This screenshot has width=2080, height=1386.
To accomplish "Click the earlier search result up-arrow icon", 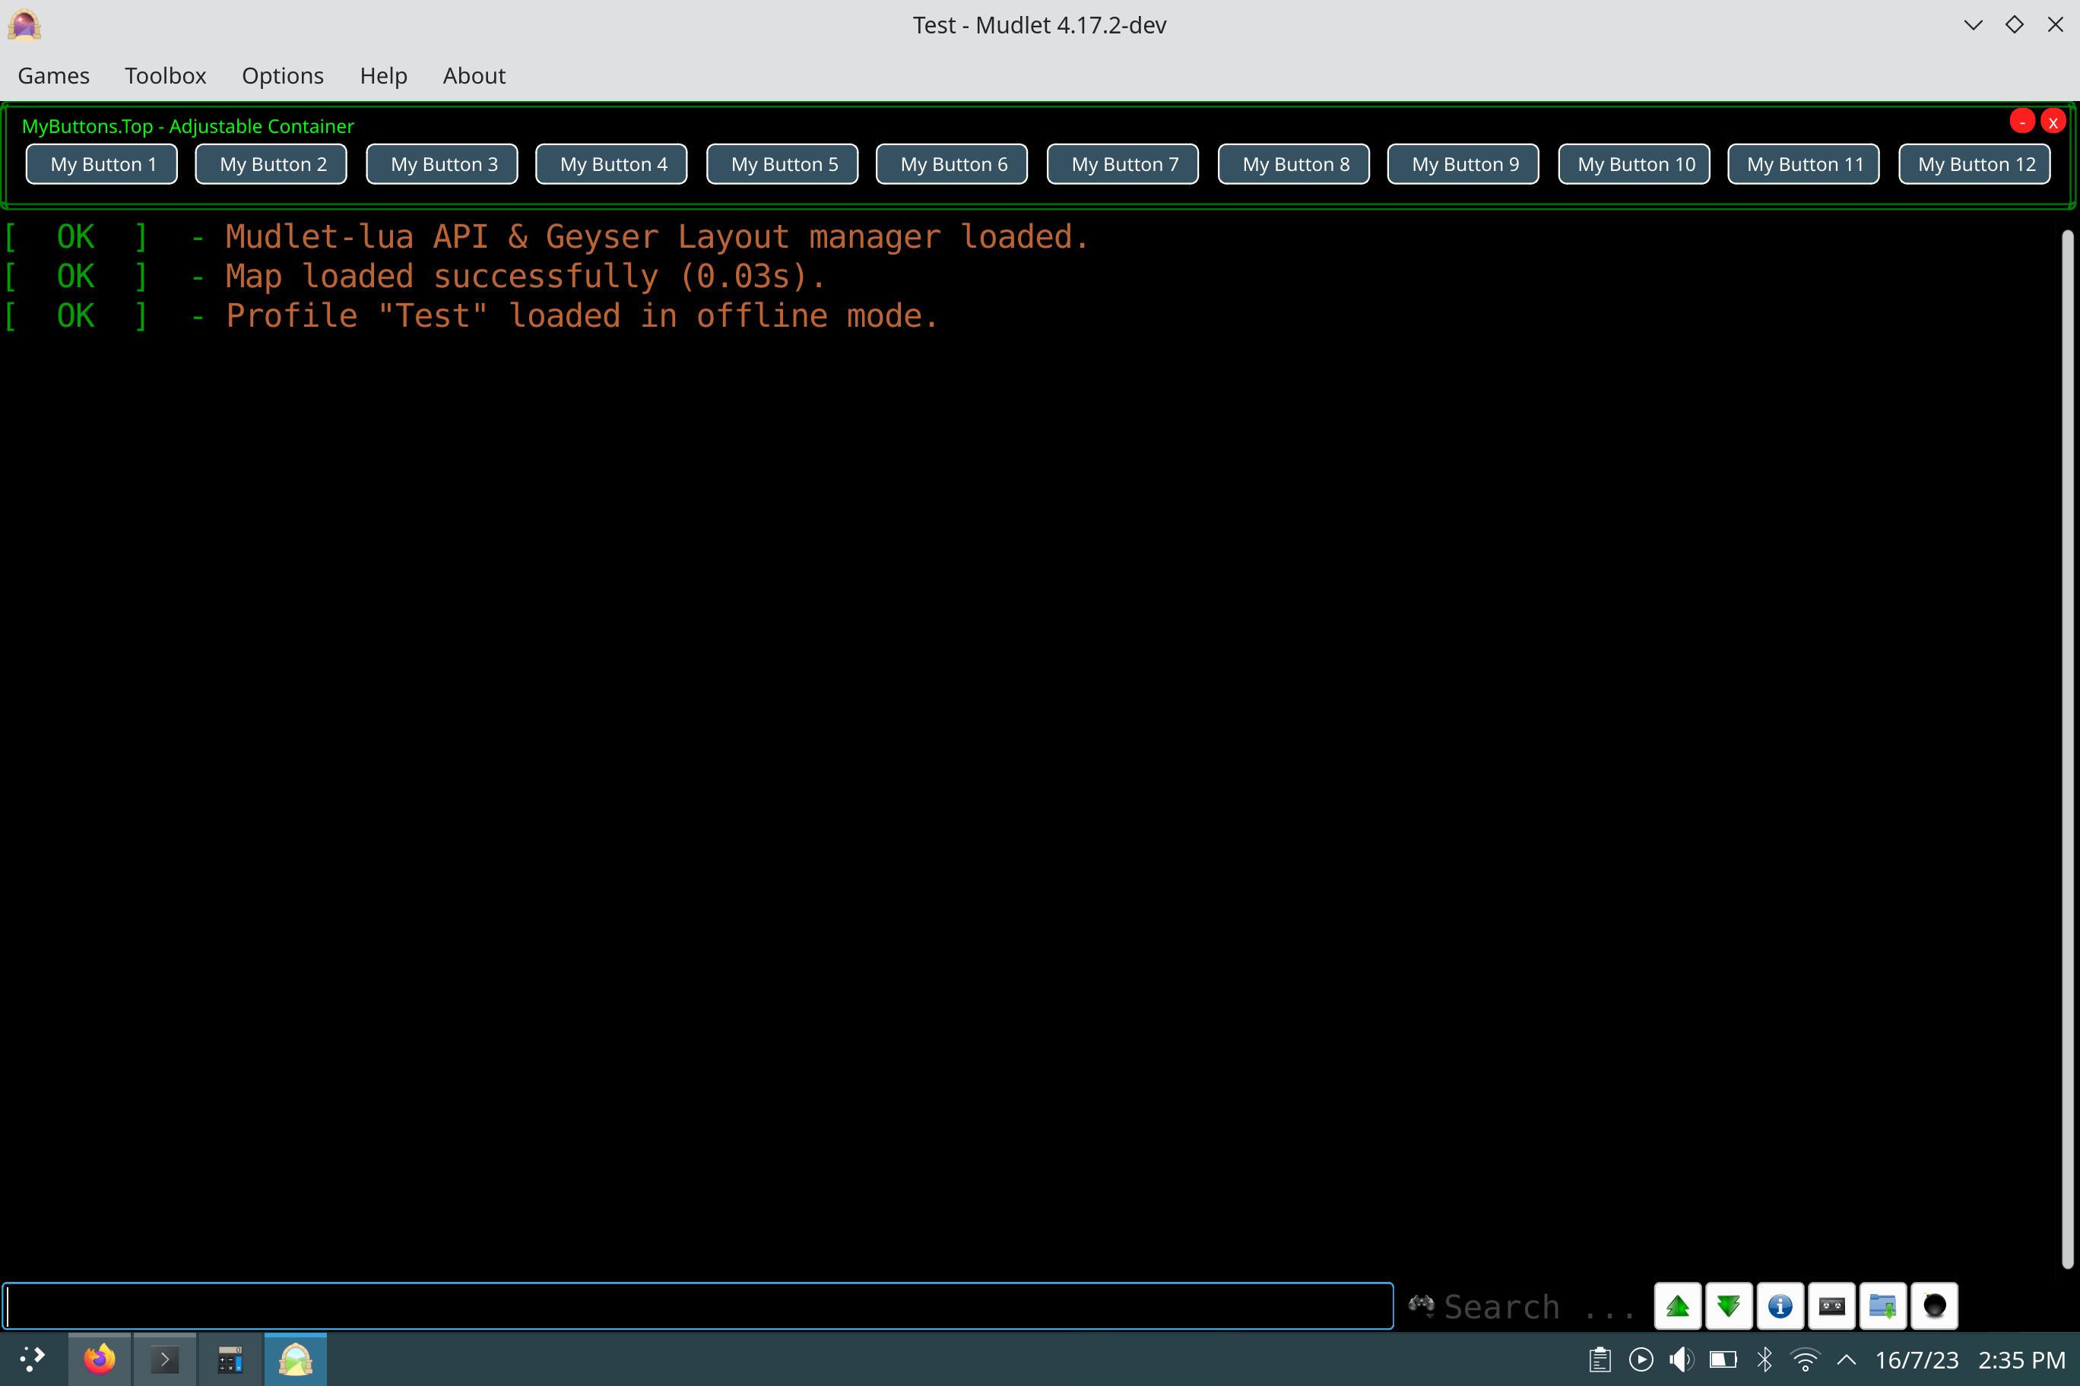I will pyautogui.click(x=1677, y=1305).
